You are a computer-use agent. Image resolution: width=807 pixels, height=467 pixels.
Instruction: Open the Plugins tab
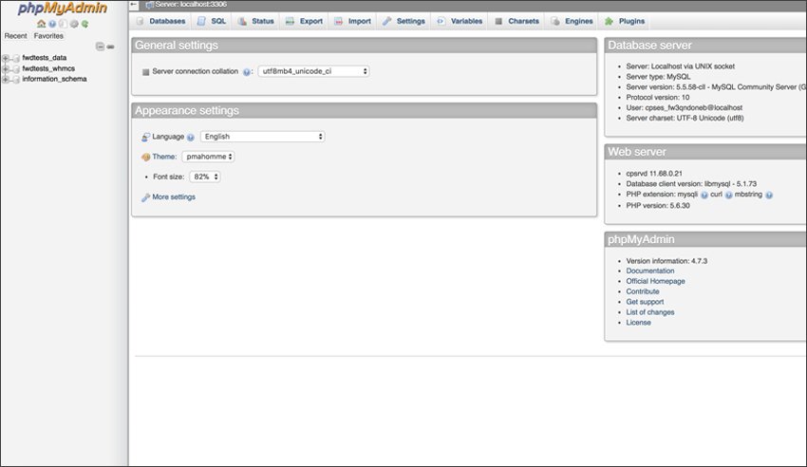625,21
